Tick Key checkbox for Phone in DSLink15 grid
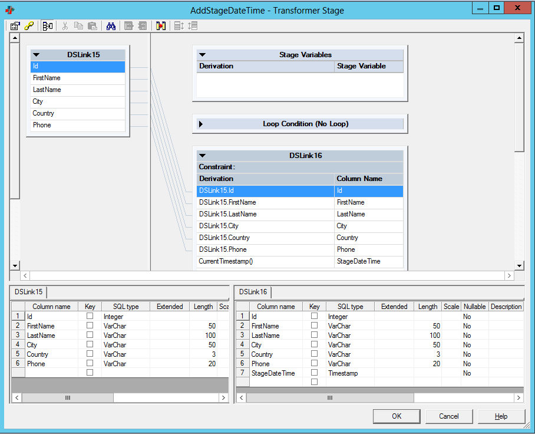The height and width of the screenshot is (434, 535). coord(90,363)
